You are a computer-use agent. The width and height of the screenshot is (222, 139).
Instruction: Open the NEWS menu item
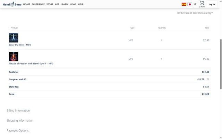pos(73,5)
